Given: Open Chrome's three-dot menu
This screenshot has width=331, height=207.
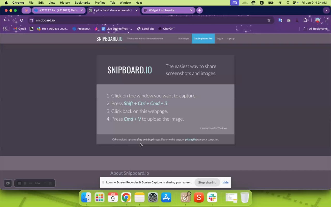Looking at the screenshot, I should tap(326, 20).
